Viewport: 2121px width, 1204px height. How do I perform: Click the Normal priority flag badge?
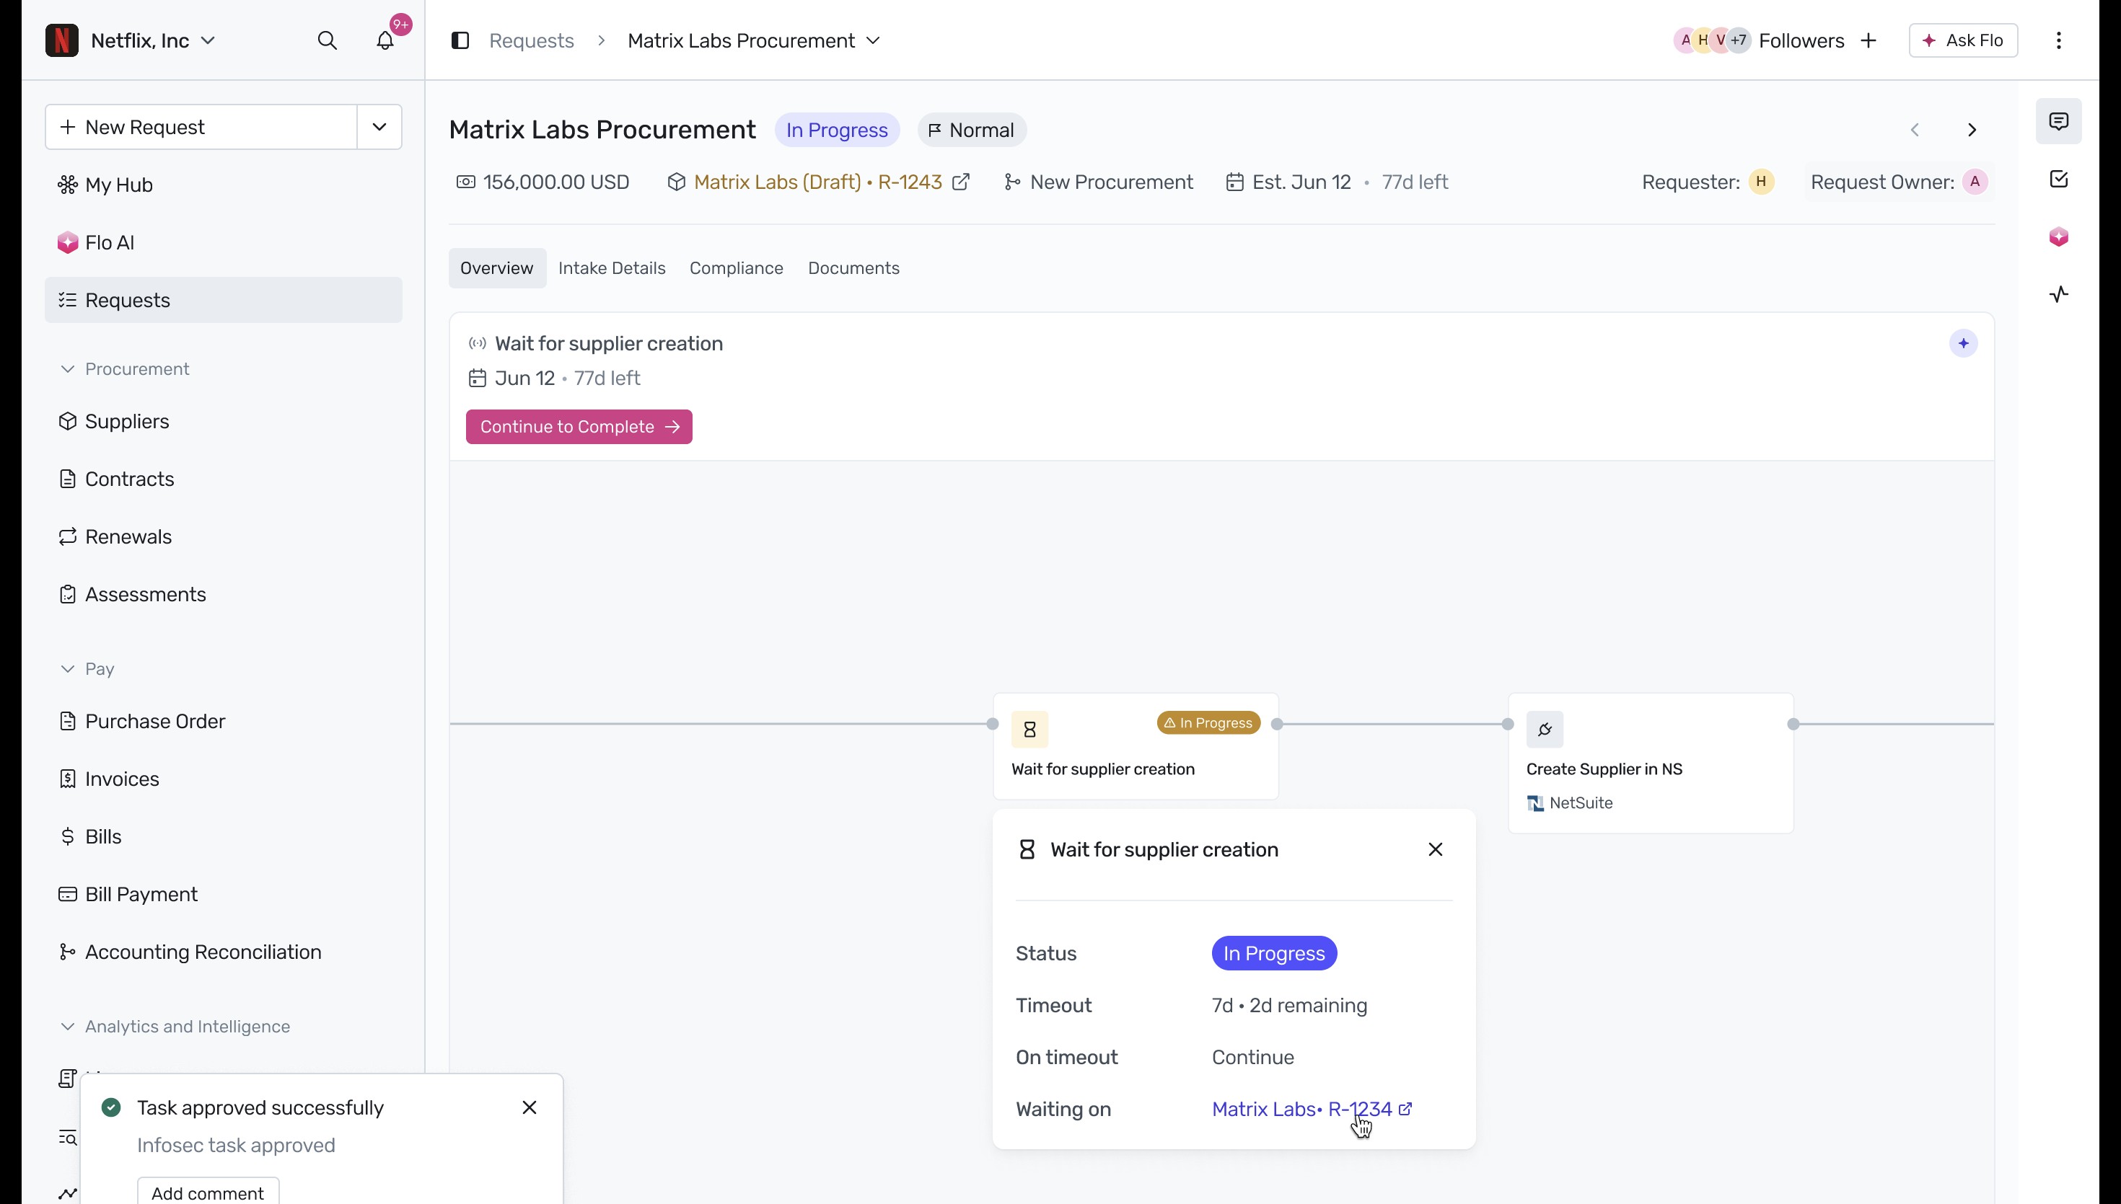pyautogui.click(x=972, y=130)
